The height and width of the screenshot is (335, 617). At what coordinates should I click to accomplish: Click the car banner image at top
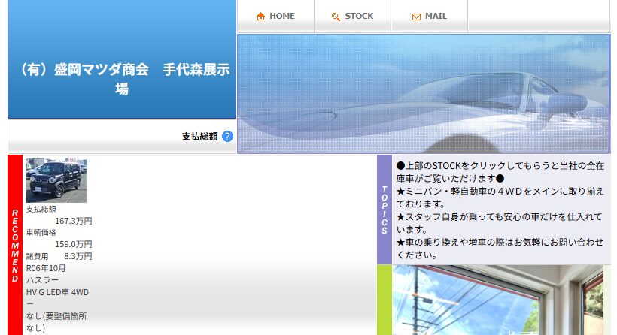pyautogui.click(x=423, y=94)
